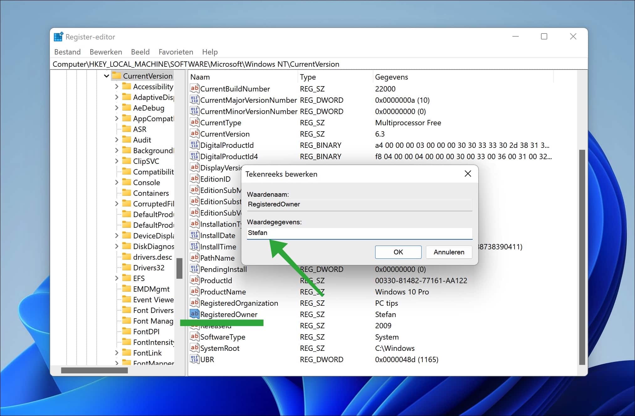The image size is (635, 416).
Task: Click the ab icon next to SystemRoot
Action: point(194,348)
